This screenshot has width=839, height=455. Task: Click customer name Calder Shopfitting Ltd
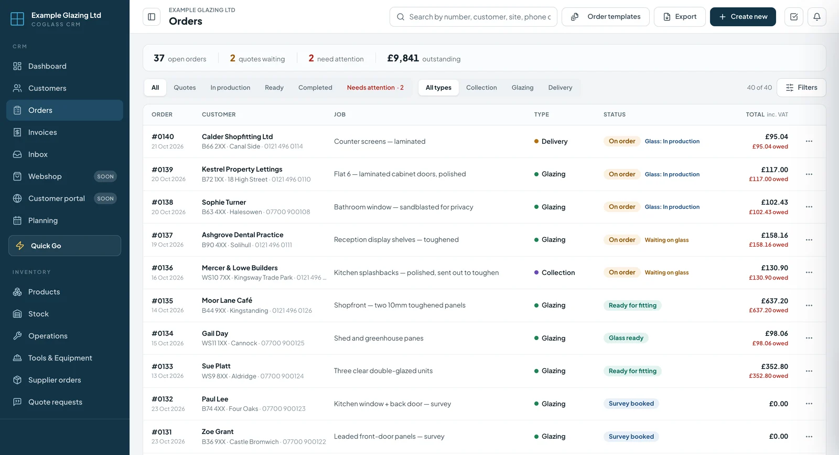pyautogui.click(x=237, y=136)
